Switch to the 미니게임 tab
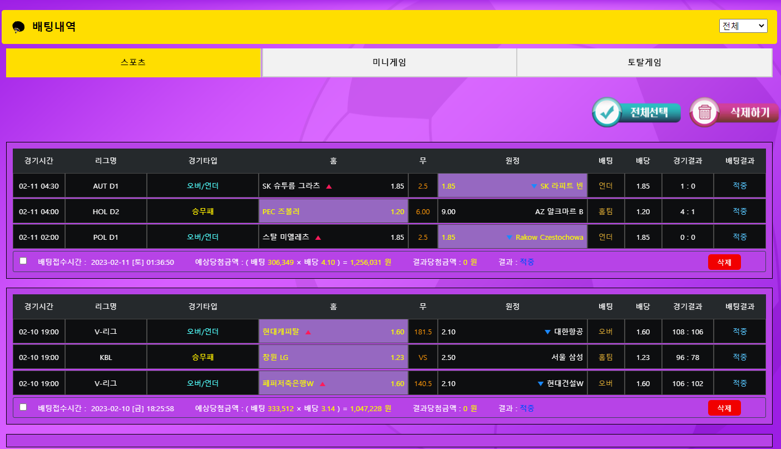 pyautogui.click(x=389, y=63)
